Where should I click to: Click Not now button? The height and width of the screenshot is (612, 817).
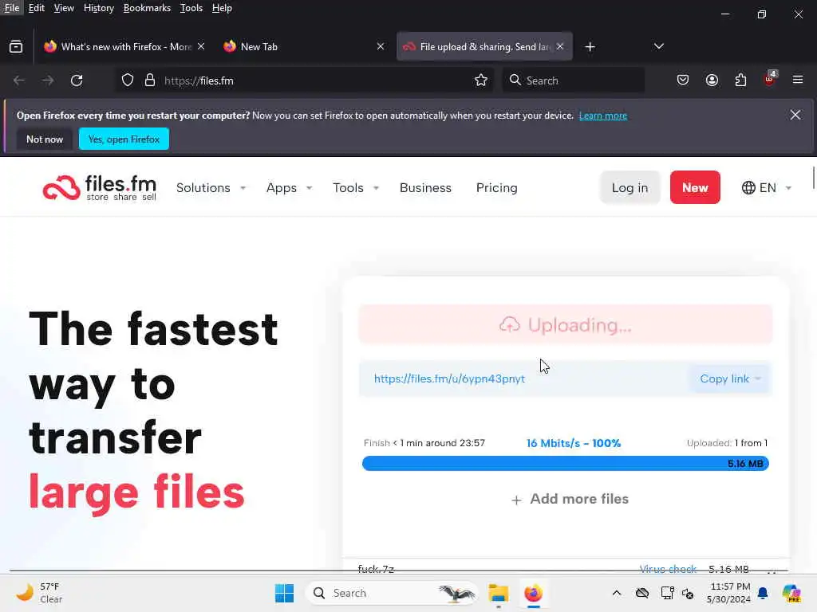[45, 139]
